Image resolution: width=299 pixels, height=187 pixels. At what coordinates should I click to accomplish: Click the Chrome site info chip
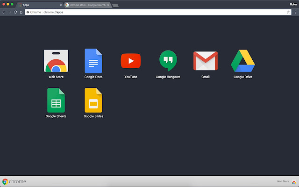coord(34,12)
